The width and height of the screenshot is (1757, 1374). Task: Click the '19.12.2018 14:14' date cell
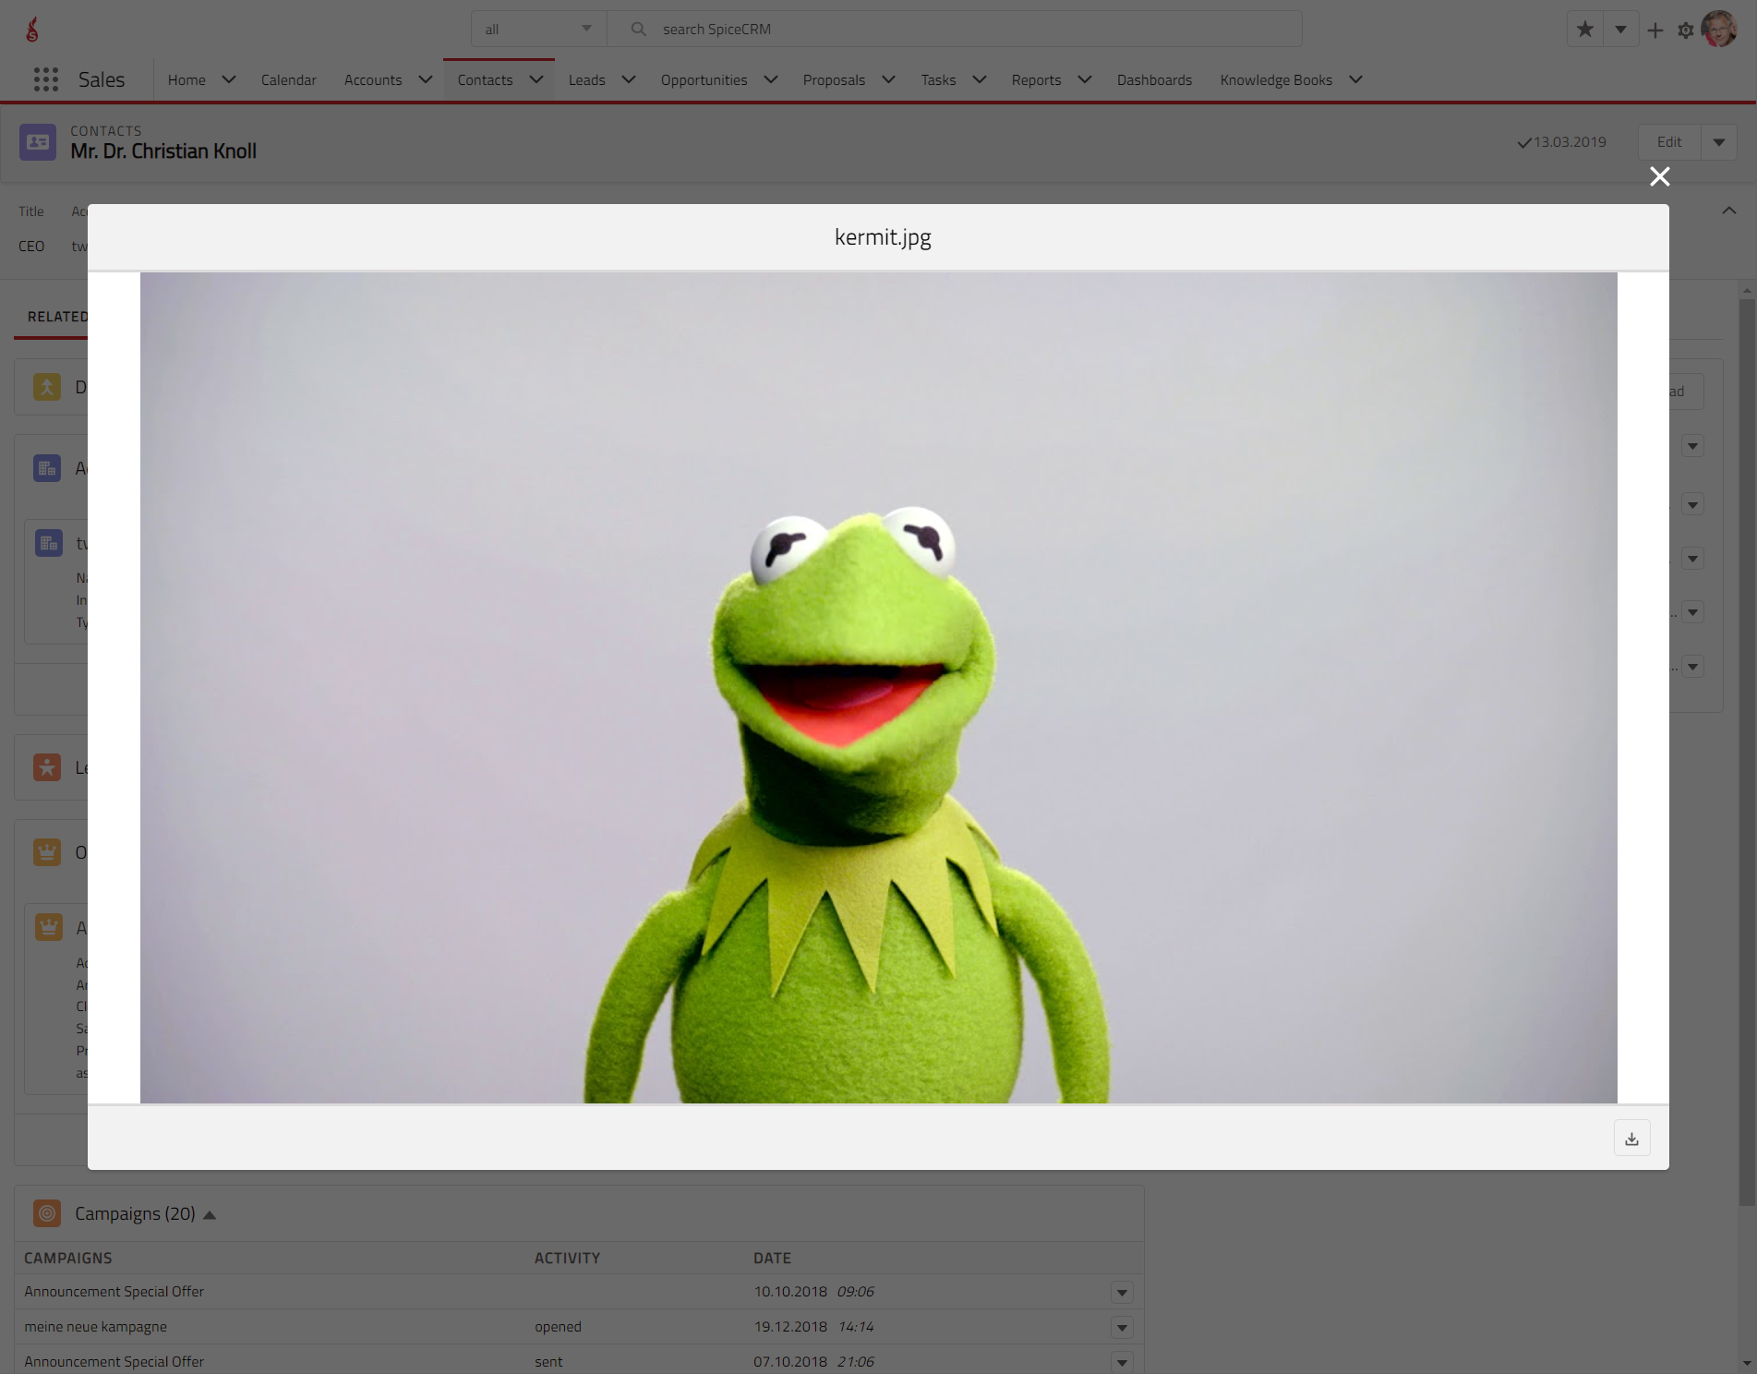point(813,1327)
